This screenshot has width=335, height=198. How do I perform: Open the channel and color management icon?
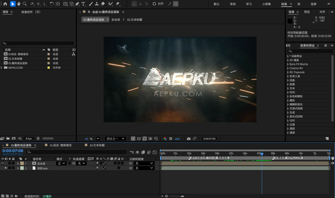point(165,139)
